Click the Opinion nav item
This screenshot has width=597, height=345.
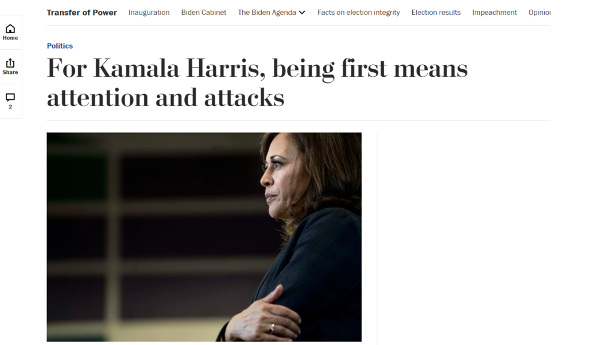click(539, 13)
